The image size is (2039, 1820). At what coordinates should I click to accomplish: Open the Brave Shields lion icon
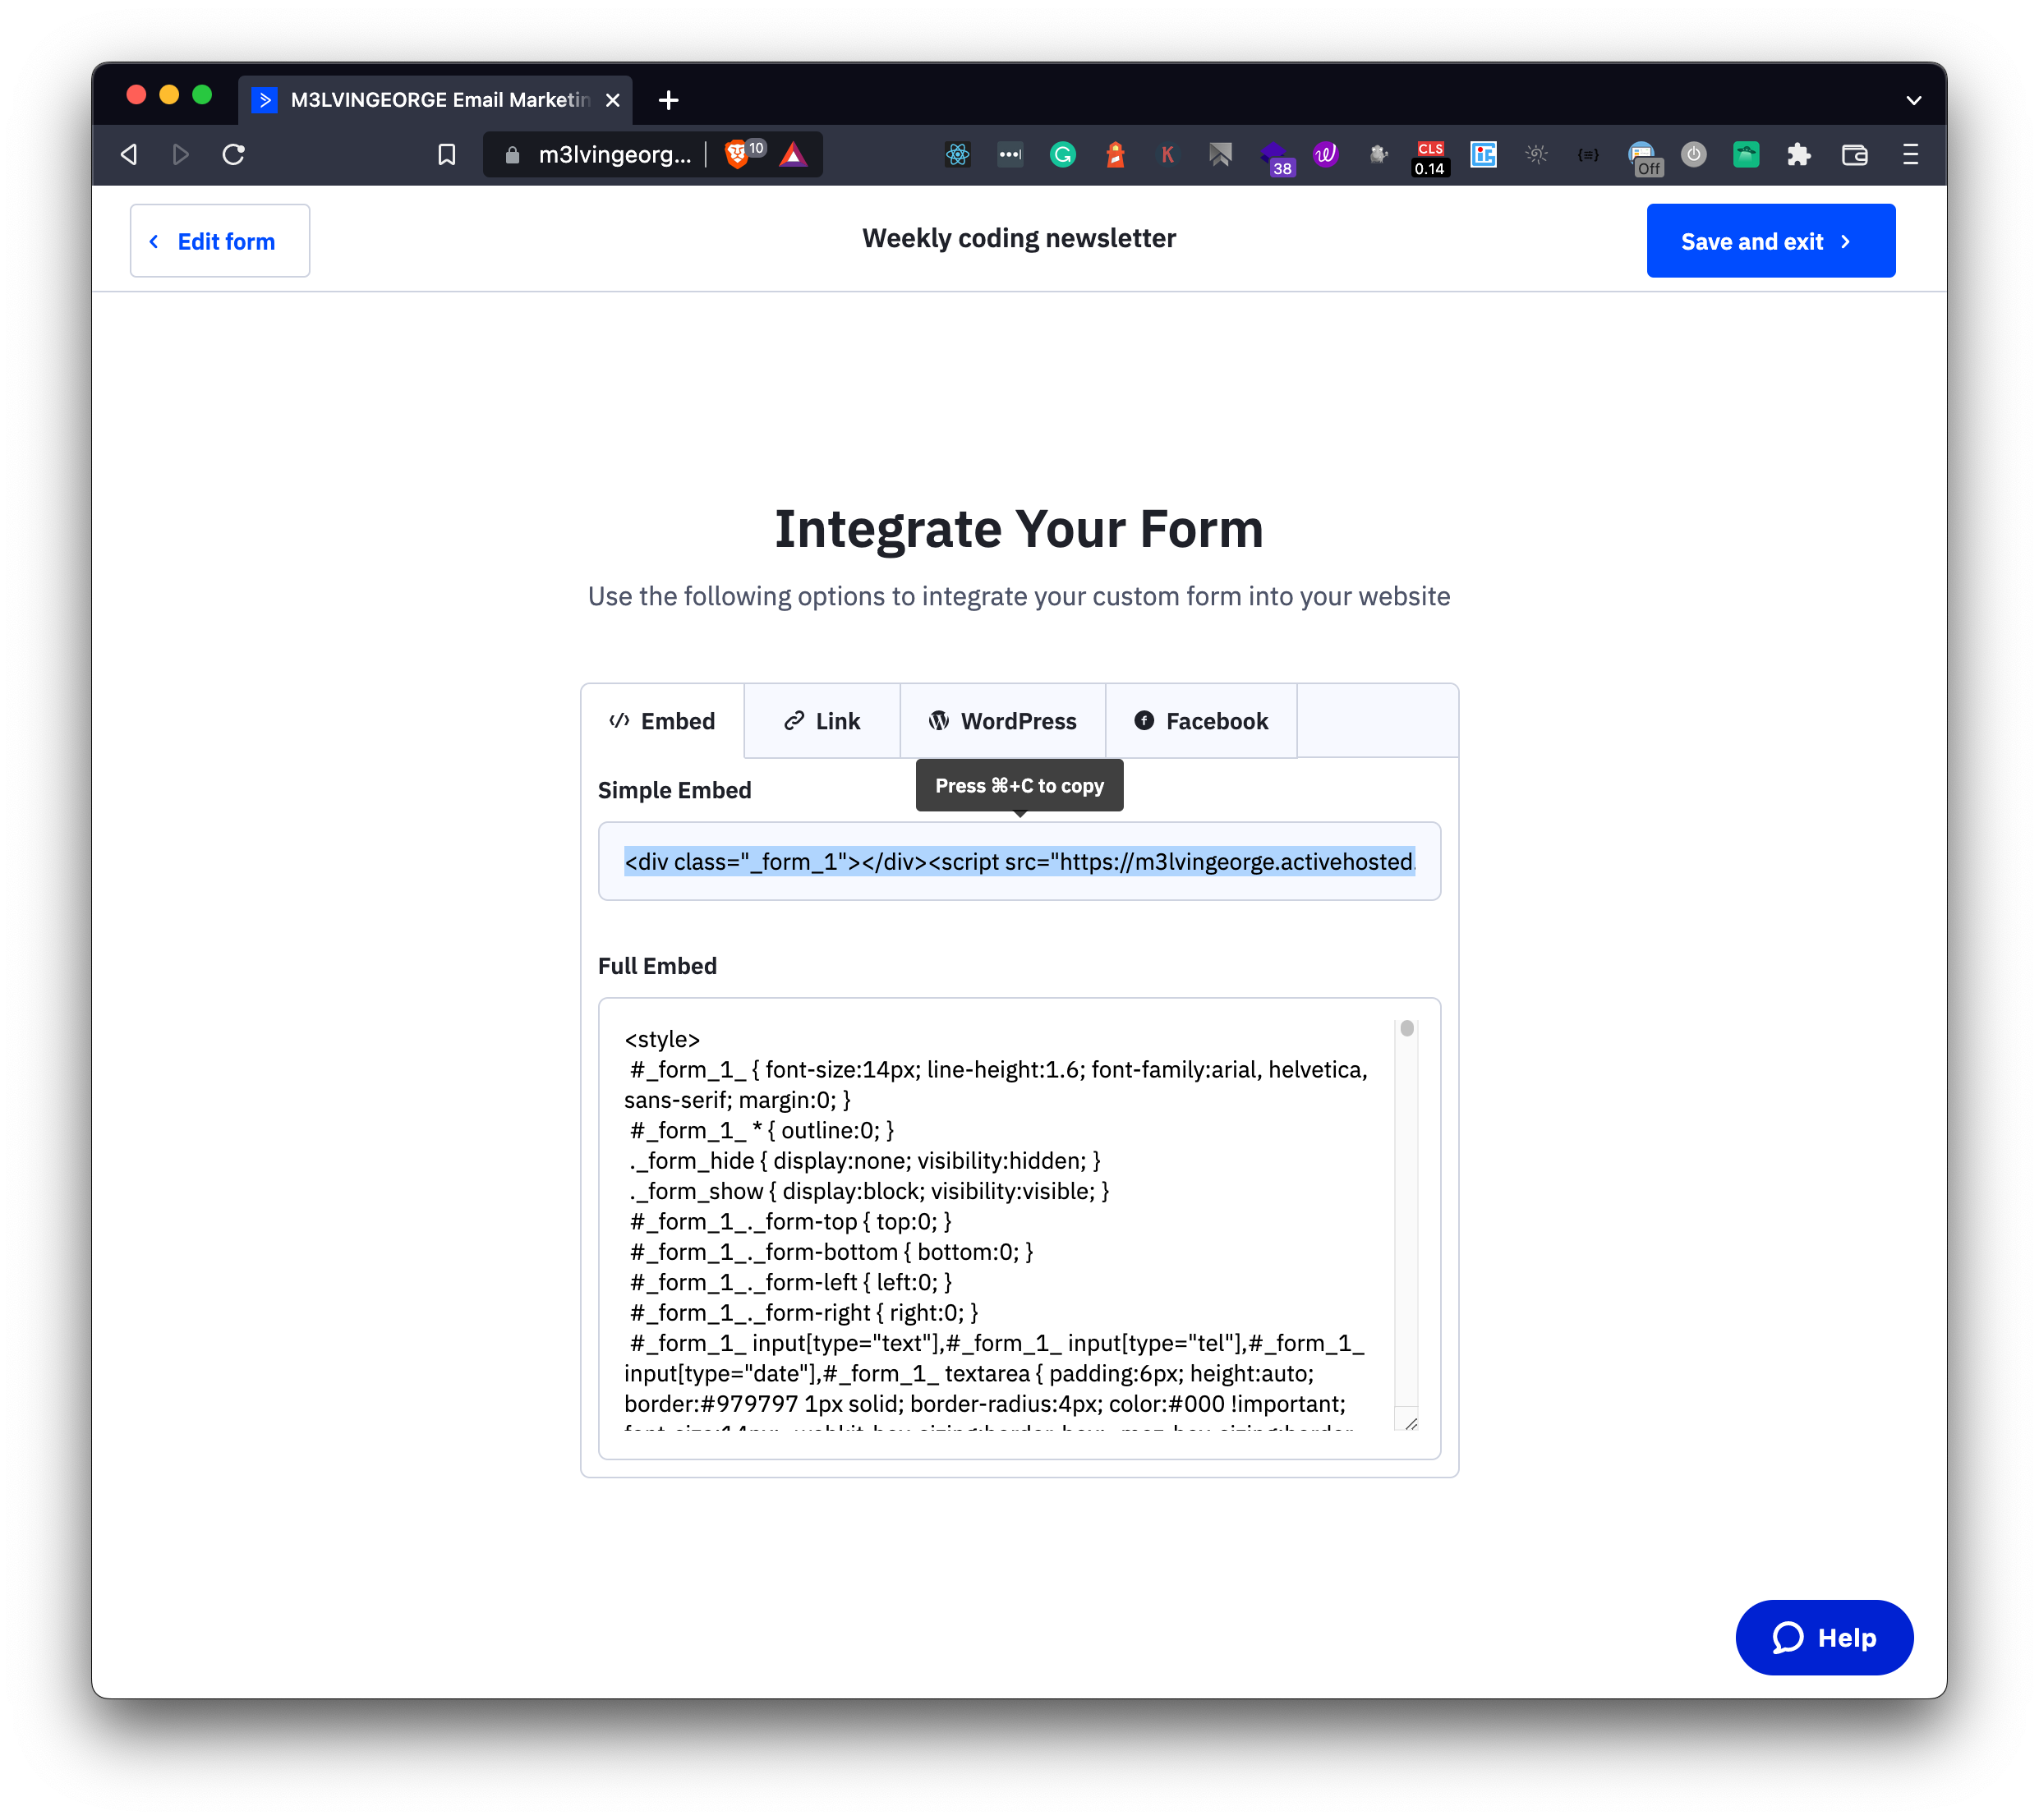(737, 155)
